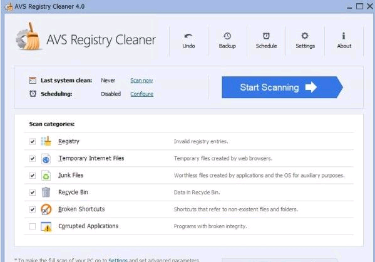Click the 'Worthless files created by applications' description
Screen dimensions: 375x262
pos(259,175)
